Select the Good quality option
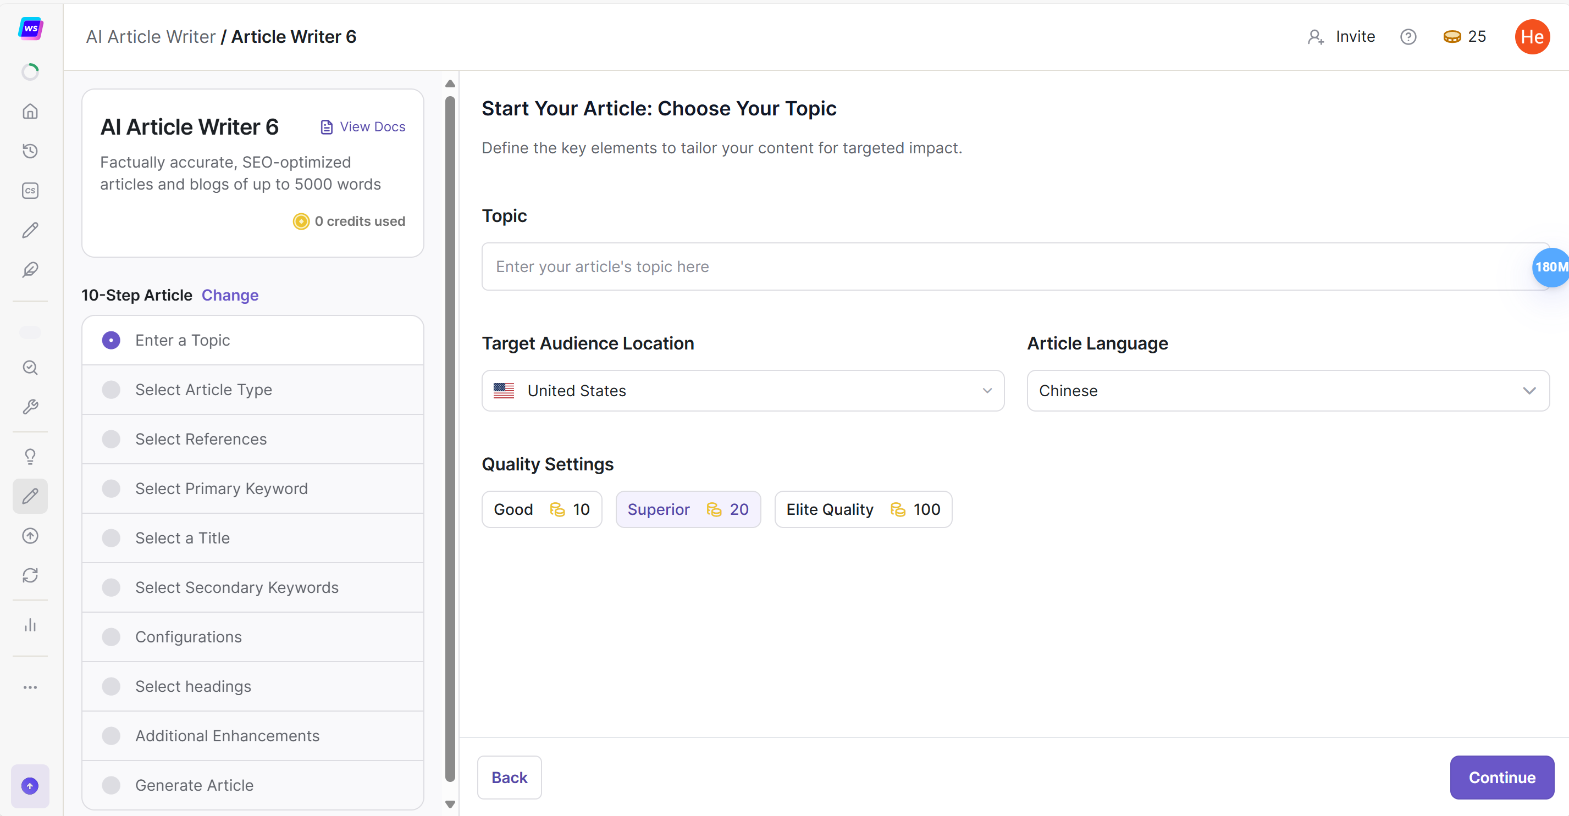The image size is (1569, 816). [541, 509]
